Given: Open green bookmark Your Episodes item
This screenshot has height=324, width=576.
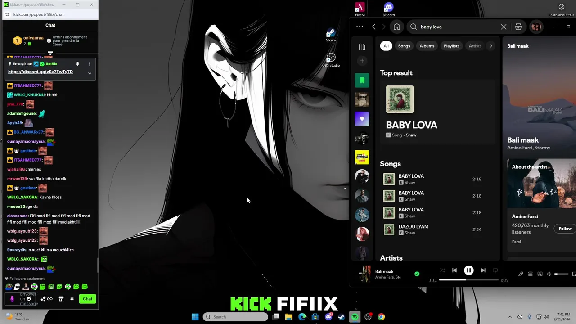Looking at the screenshot, I should tap(362, 81).
